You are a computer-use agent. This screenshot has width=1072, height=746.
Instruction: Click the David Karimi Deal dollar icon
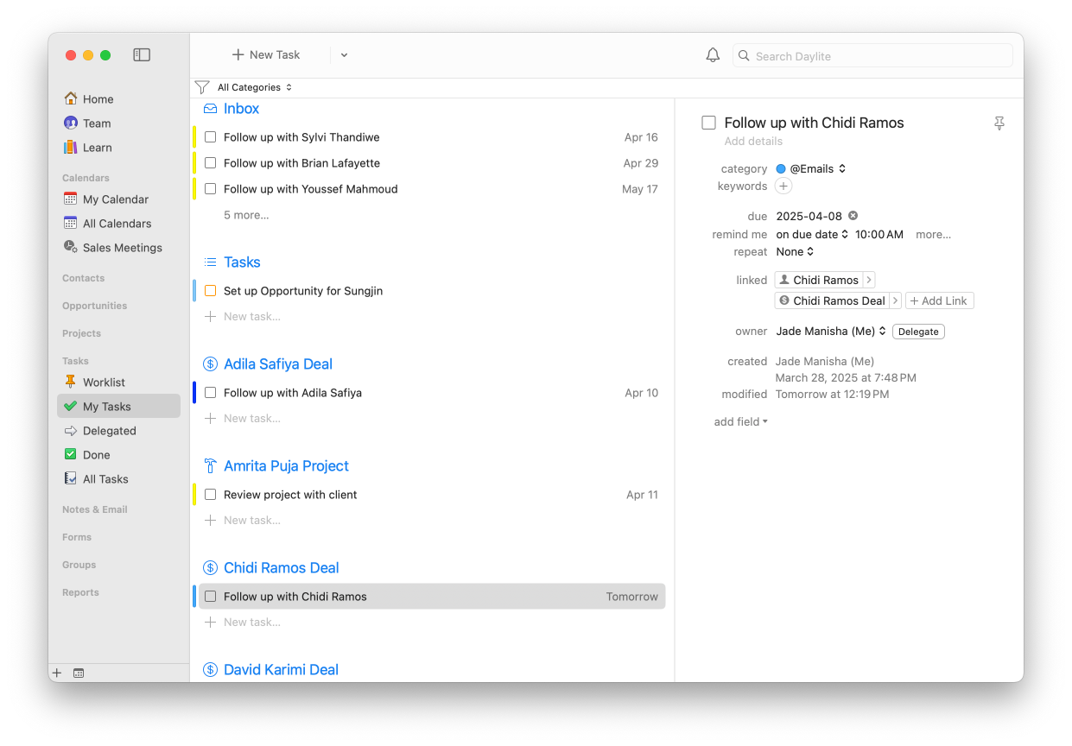[x=210, y=670]
